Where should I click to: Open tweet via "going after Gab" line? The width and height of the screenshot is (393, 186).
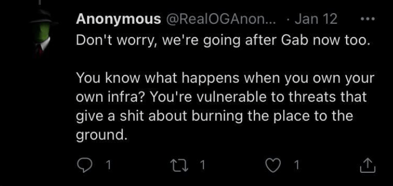(223, 41)
